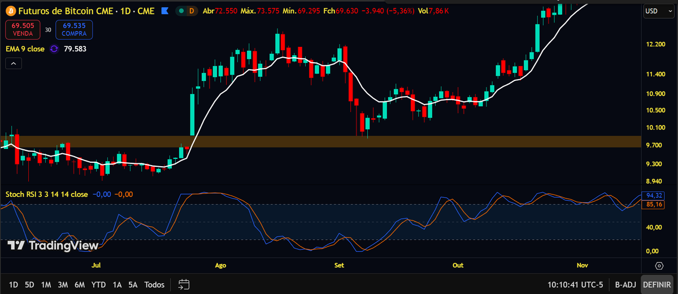Click the 10:10:41 clock display
The width and height of the screenshot is (678, 294).
click(563, 284)
